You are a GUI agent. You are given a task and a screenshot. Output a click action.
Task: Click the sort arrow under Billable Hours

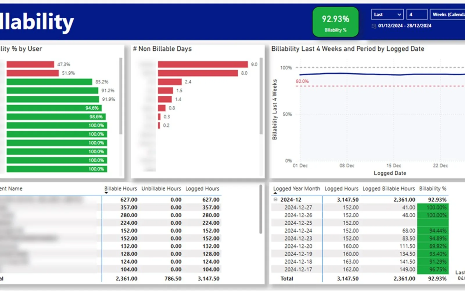point(106,193)
